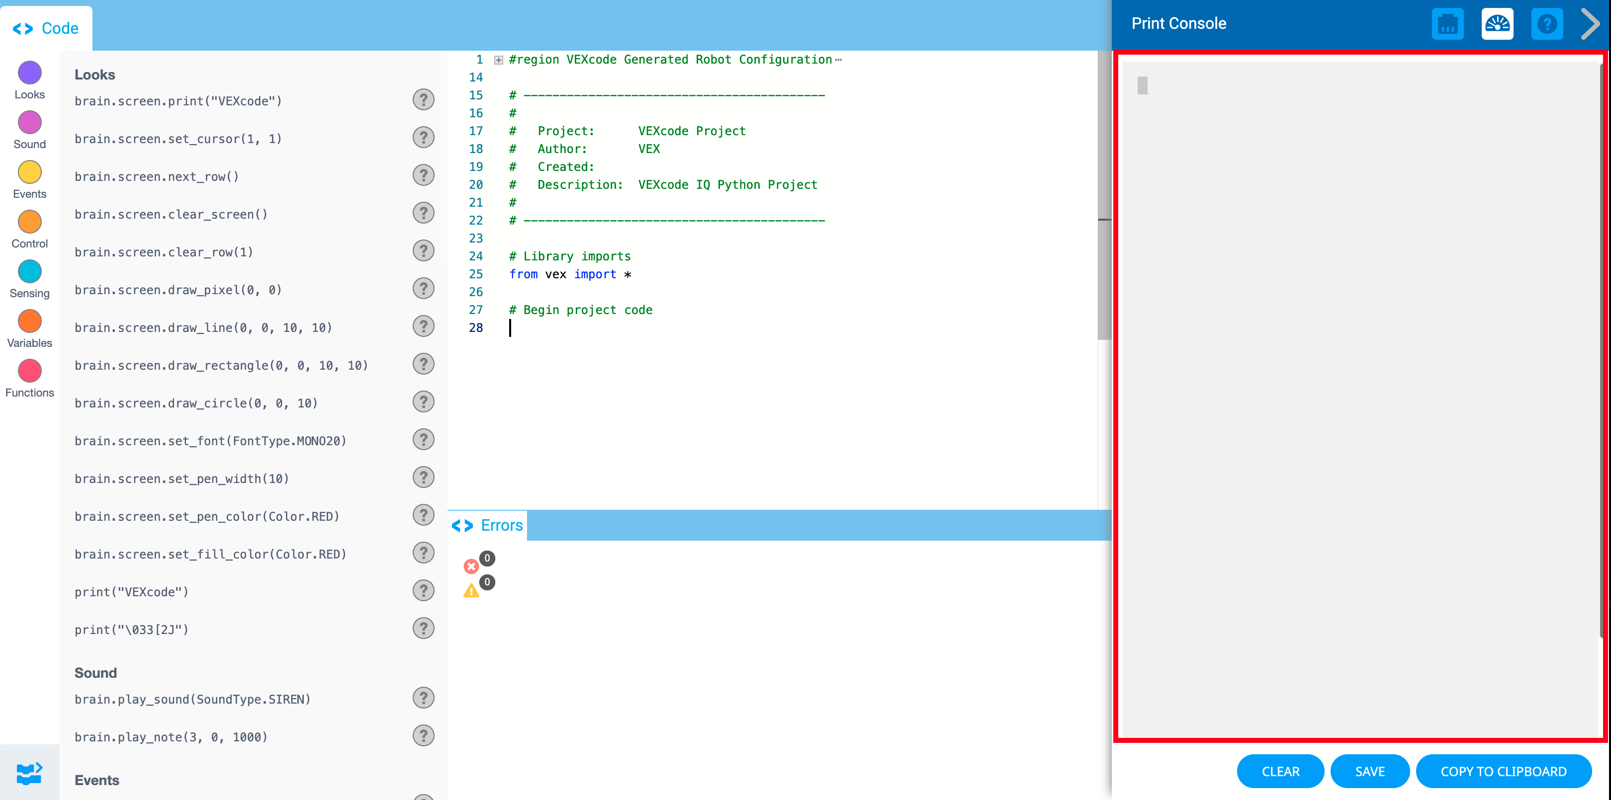Viewport: 1611px width, 800px height.
Task: Click the switch-to-blocks icon at bottom left
Action: click(x=29, y=773)
